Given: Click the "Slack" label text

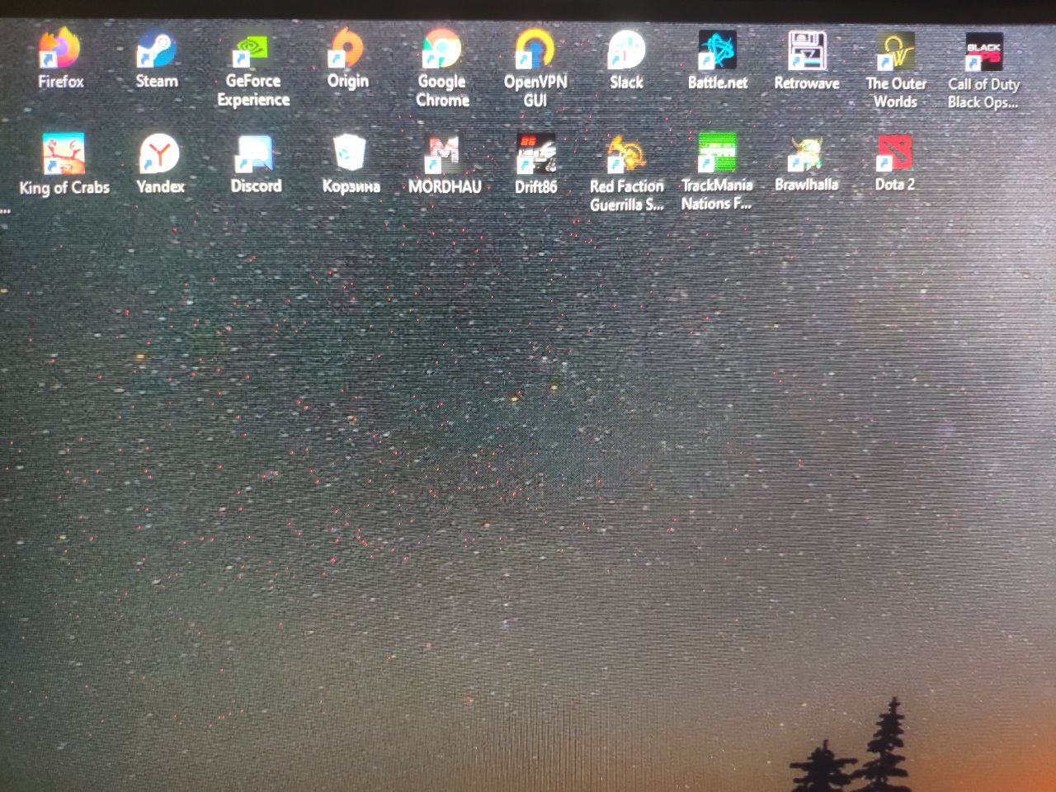Looking at the screenshot, I should coord(627,82).
